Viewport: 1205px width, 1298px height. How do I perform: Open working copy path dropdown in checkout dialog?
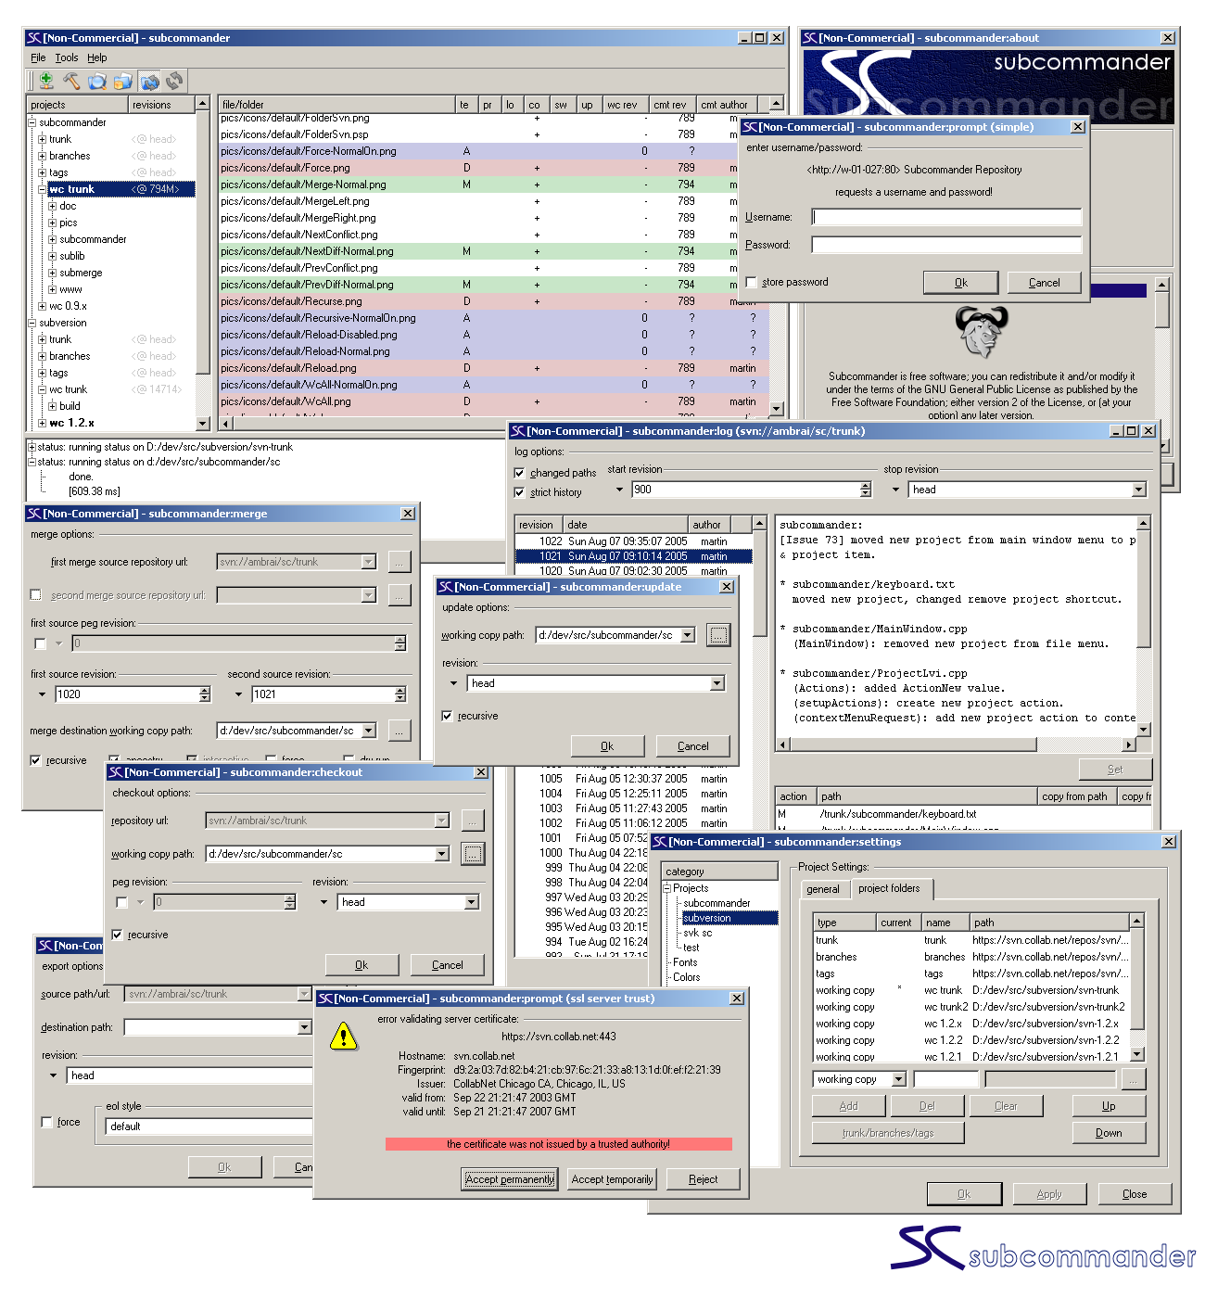[442, 854]
